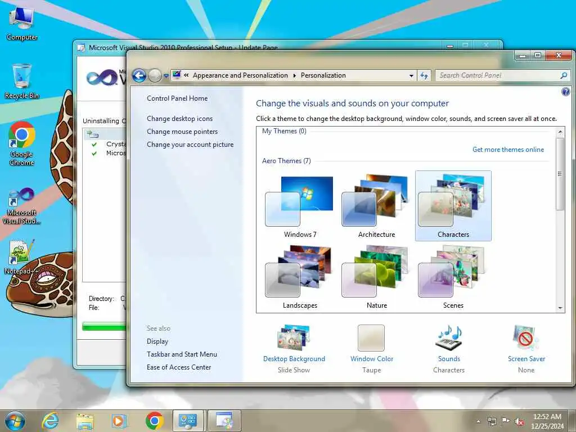Screen dimensions: 576x432
Task: Open Internet Explorer from the taskbar
Action: 50,421
